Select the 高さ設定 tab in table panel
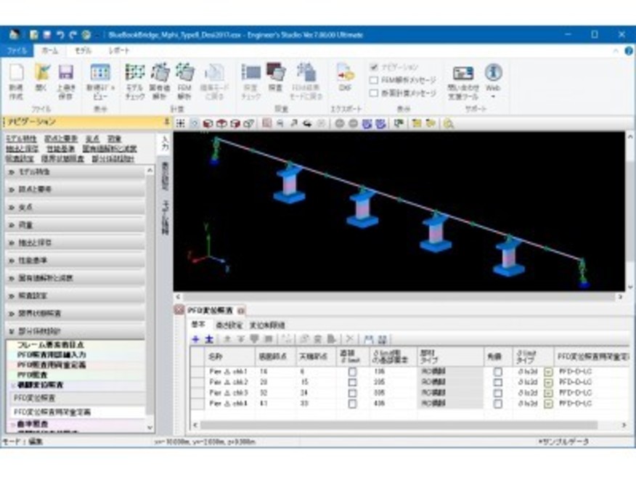The width and height of the screenshot is (636, 477). click(229, 325)
